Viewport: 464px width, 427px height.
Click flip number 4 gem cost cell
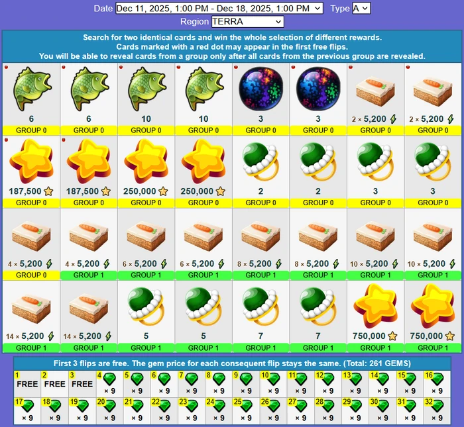(109, 384)
